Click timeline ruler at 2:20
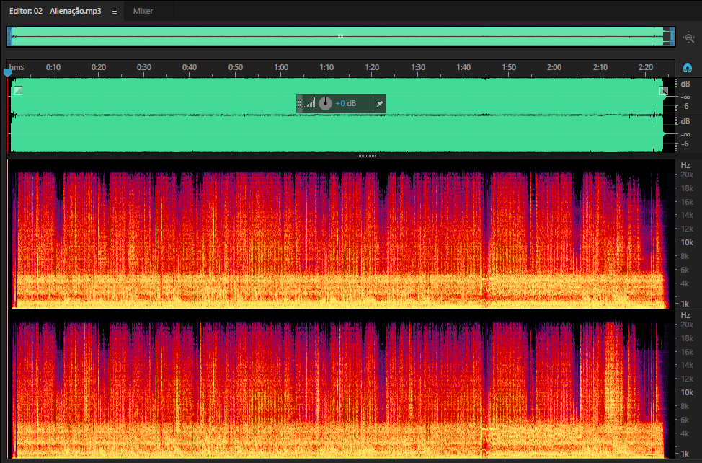 tap(646, 67)
